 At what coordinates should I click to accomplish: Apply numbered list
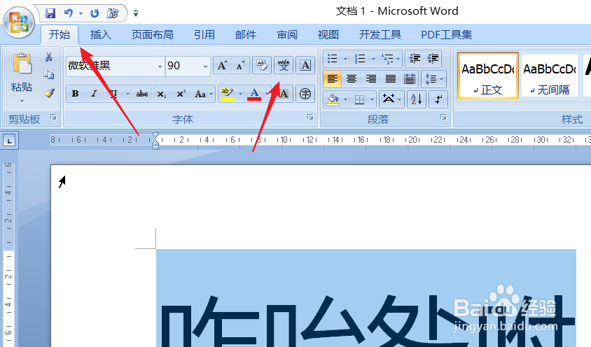(x=360, y=58)
